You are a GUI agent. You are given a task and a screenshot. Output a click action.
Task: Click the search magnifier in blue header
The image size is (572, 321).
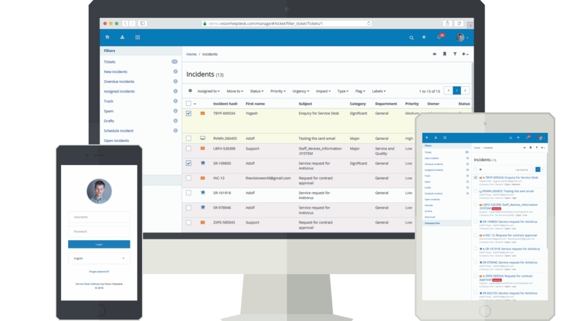[x=411, y=37]
